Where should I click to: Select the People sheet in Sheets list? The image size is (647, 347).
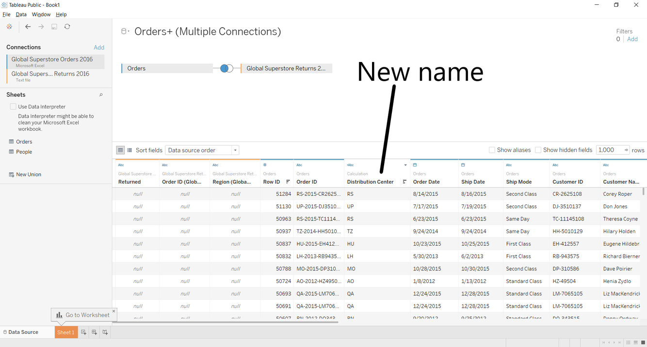pyautogui.click(x=24, y=152)
